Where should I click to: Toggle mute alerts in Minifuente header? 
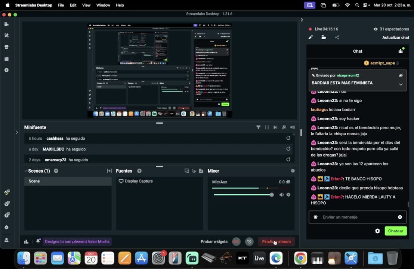point(284,127)
